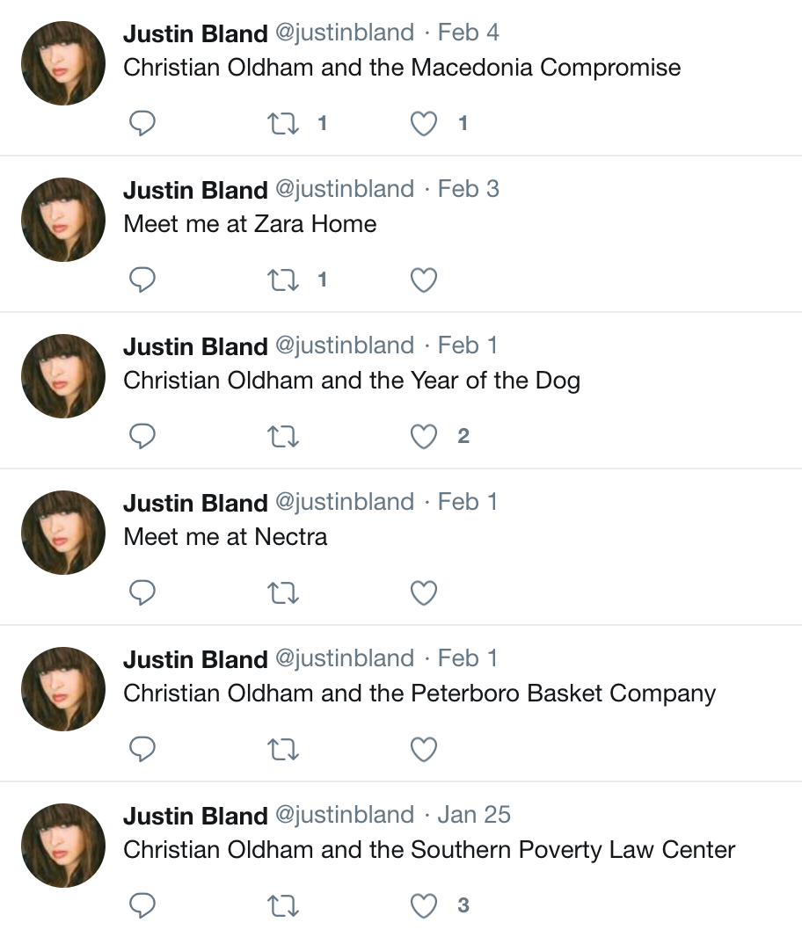The image size is (802, 937).
Task: Reply to the Year of the Dog tweet
Action: [x=142, y=437]
